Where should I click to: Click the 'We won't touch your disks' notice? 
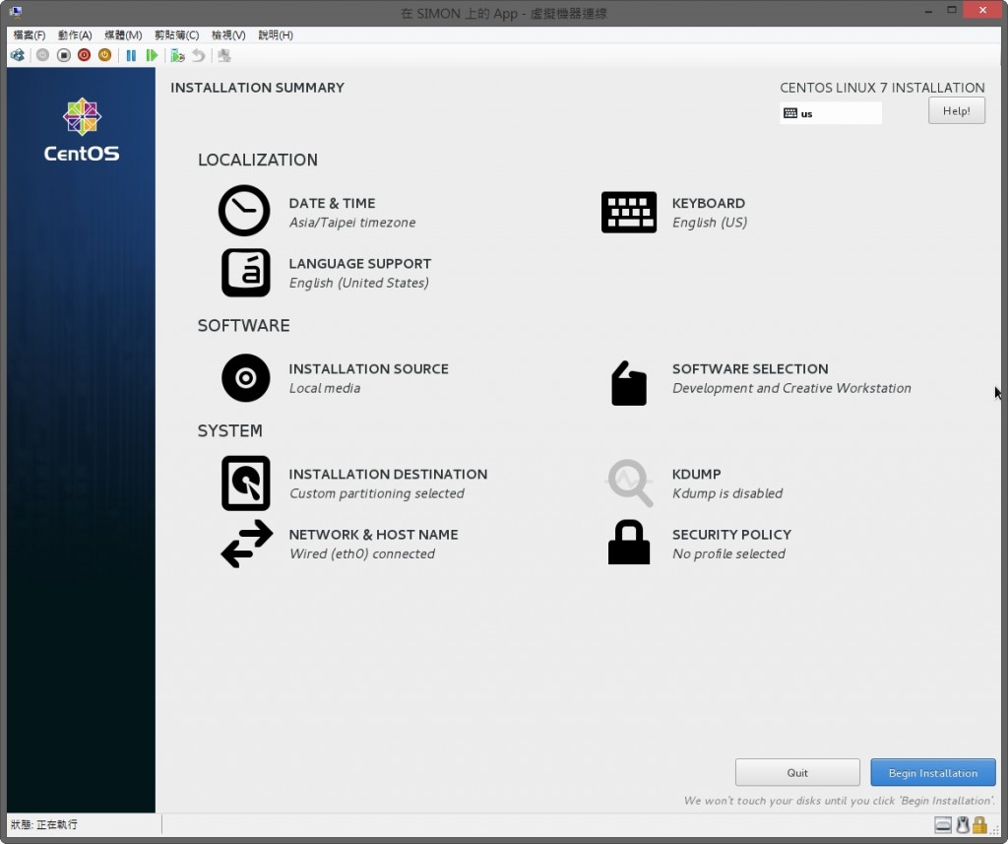(840, 801)
